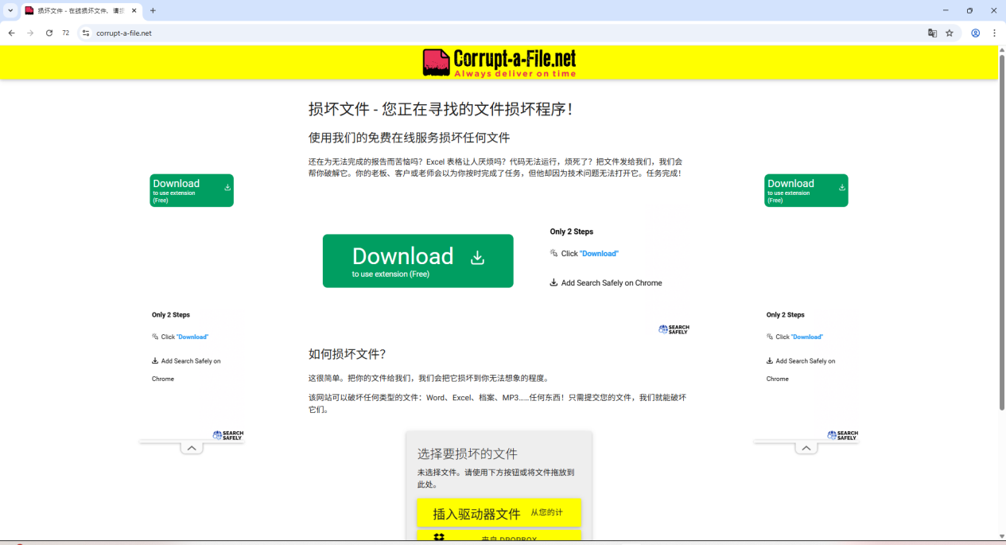Image resolution: width=1006 pixels, height=545 pixels.
Task: Click the subheading 使用我们的免费在线服务损坏任何文件
Action: 409,137
